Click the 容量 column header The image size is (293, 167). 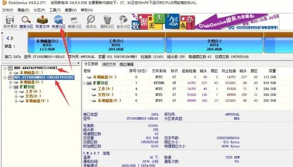[272, 71]
